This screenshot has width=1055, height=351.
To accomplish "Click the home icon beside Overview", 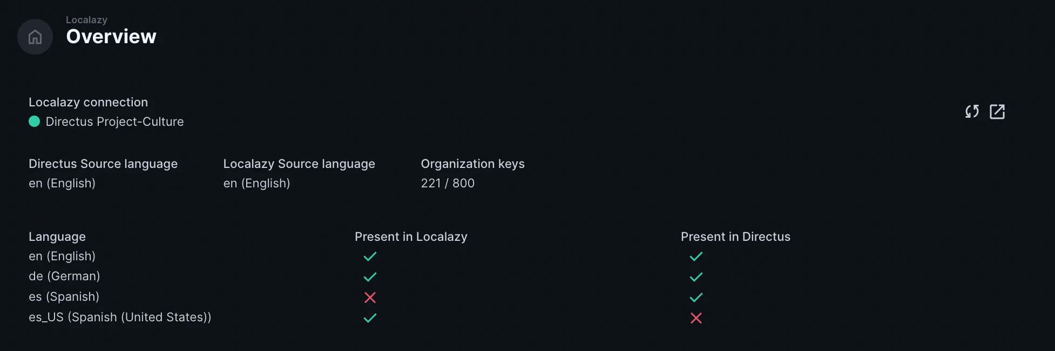I will tap(35, 37).
